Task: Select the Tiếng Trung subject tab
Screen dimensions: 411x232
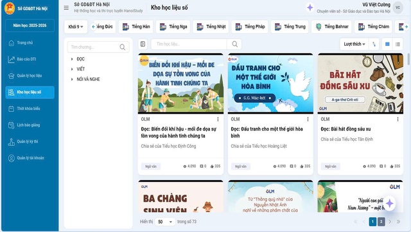Action: coord(290,27)
